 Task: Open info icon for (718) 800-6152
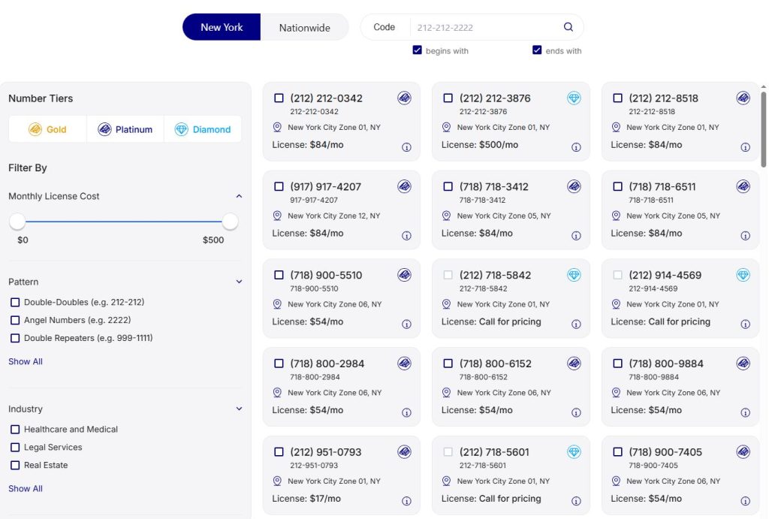[576, 412]
